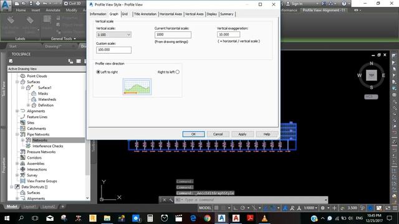Expand the Networks node

click(22, 140)
